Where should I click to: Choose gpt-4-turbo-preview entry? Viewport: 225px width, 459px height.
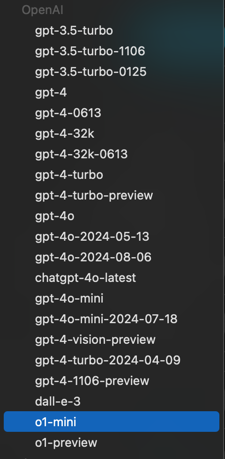click(112, 196)
